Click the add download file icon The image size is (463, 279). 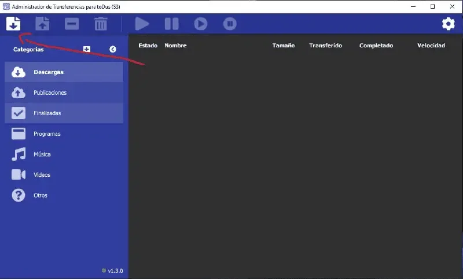click(x=13, y=24)
